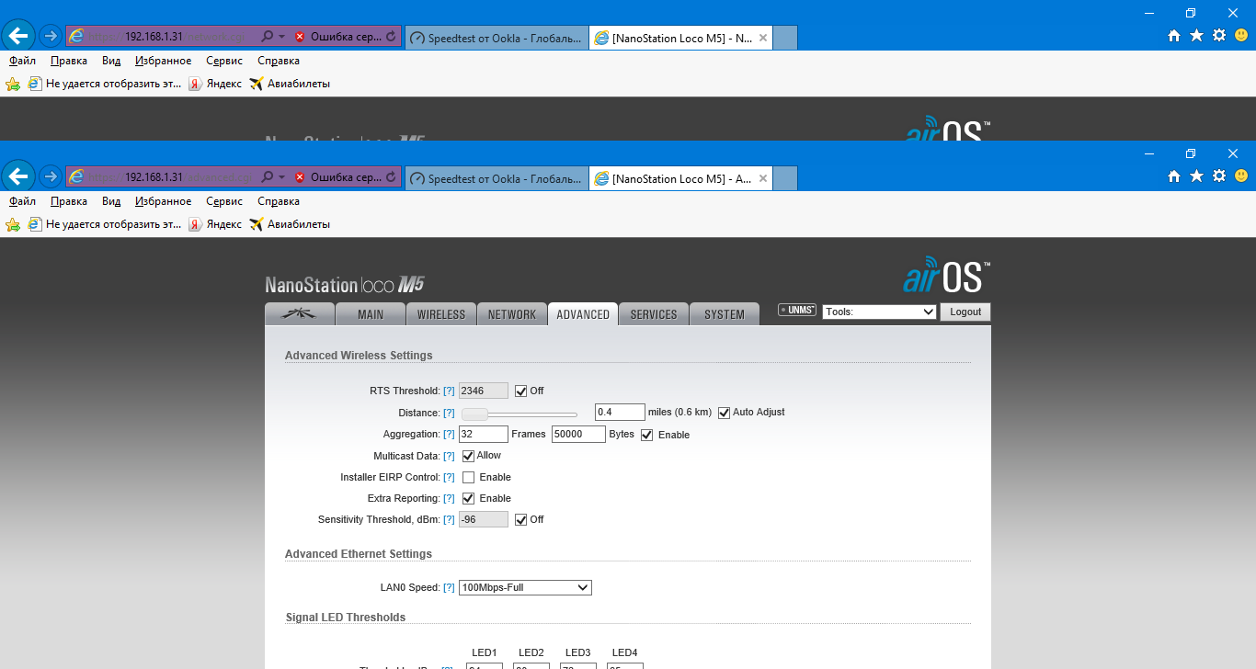The image size is (1256, 669).
Task: Open address bar search dropdown arrow in lower window
Action: pyautogui.click(x=281, y=177)
